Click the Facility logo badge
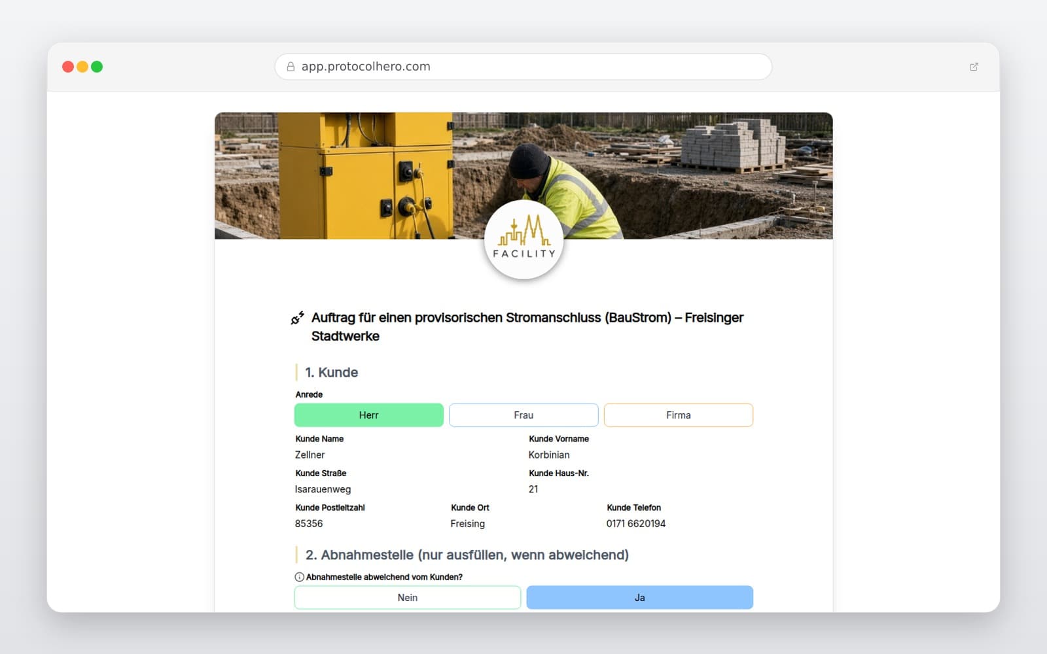Image resolution: width=1047 pixels, height=654 pixels. pos(523,240)
